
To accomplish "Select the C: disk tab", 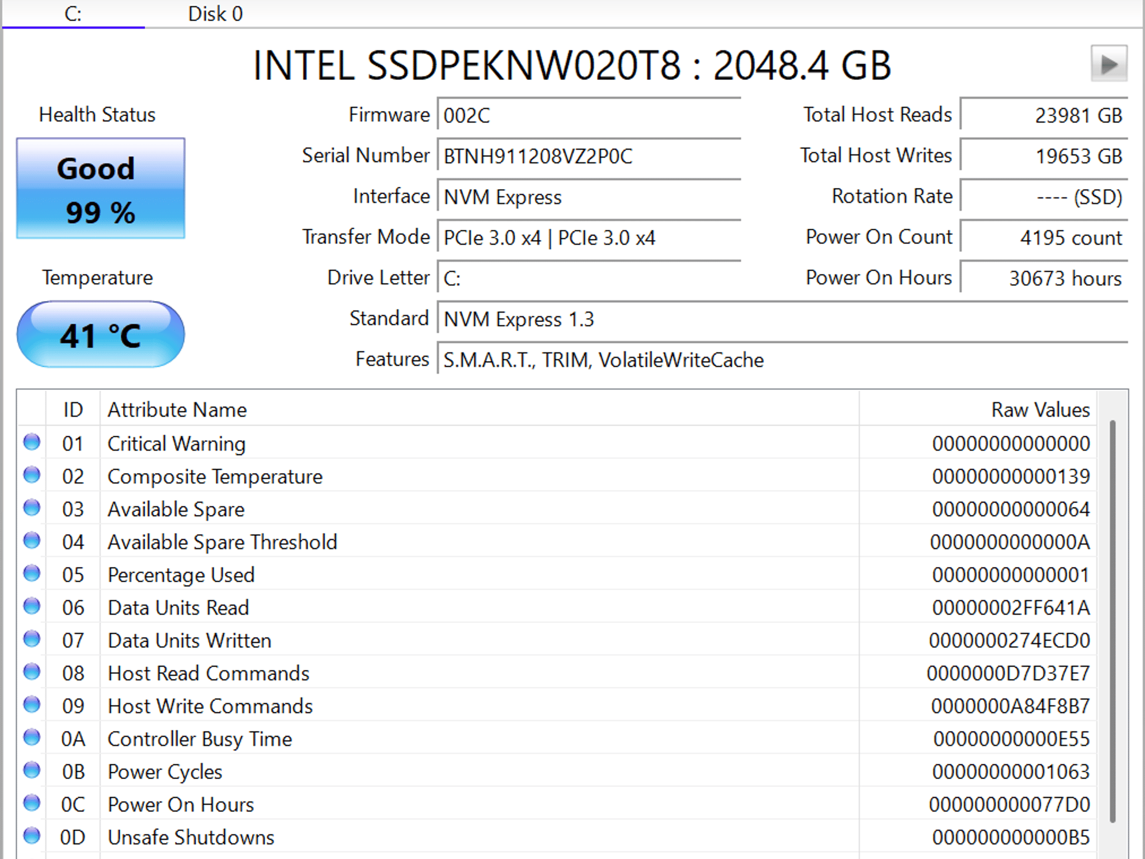I will [73, 14].
